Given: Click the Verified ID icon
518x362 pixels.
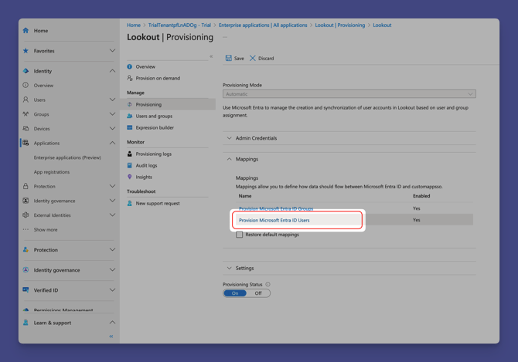Looking at the screenshot, I should (x=26, y=289).
